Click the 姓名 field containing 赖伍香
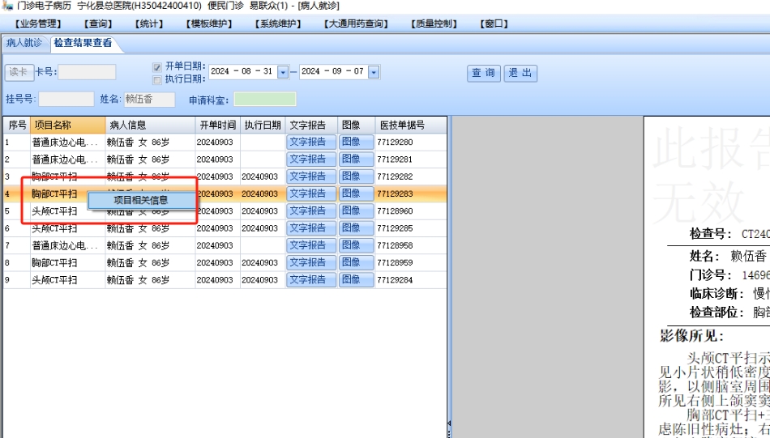Screen dimensions: 770x438 coord(149,99)
